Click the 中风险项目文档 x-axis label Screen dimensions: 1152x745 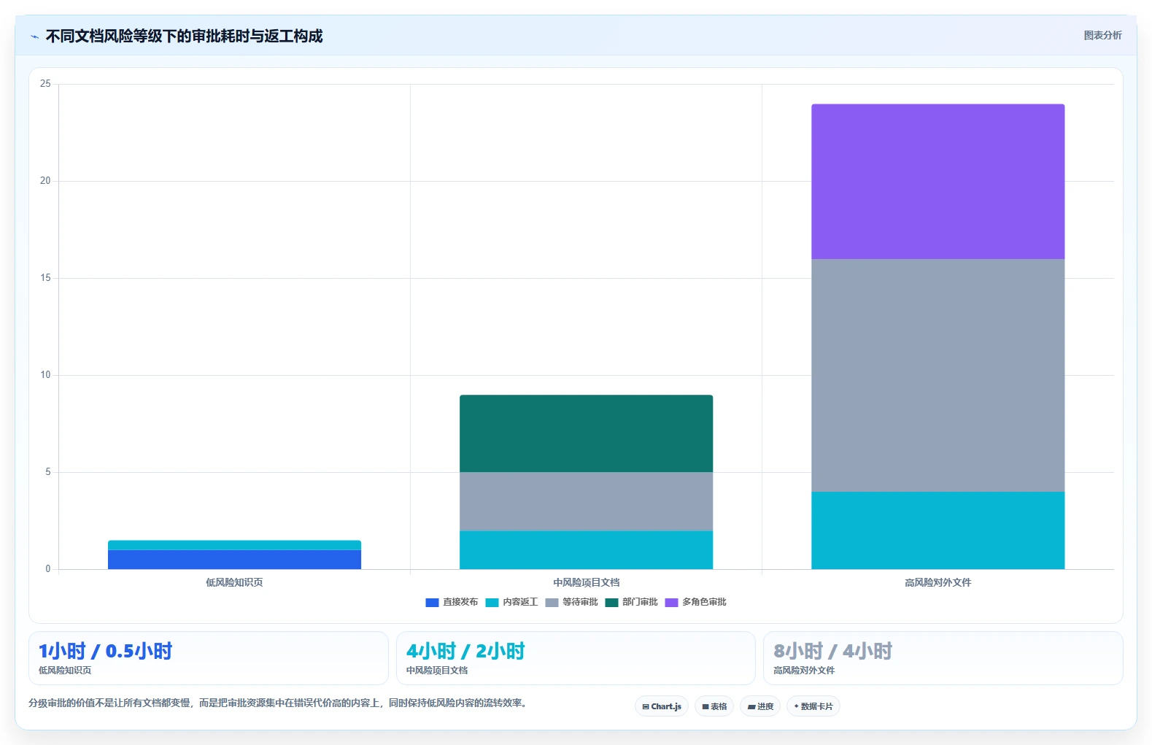point(586,582)
